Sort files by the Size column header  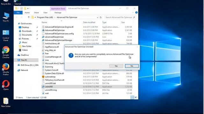click(123, 22)
